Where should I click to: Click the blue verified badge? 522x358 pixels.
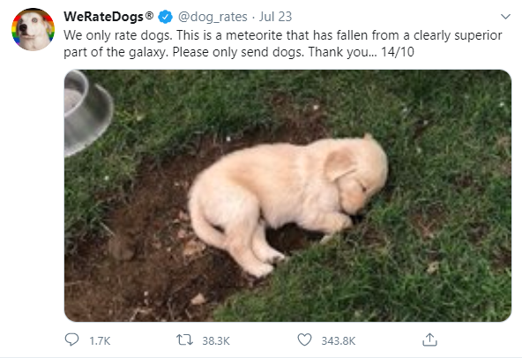pyautogui.click(x=165, y=17)
